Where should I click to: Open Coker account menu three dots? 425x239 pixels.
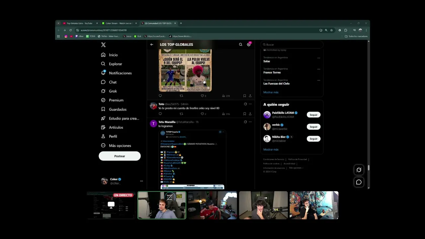point(141,181)
